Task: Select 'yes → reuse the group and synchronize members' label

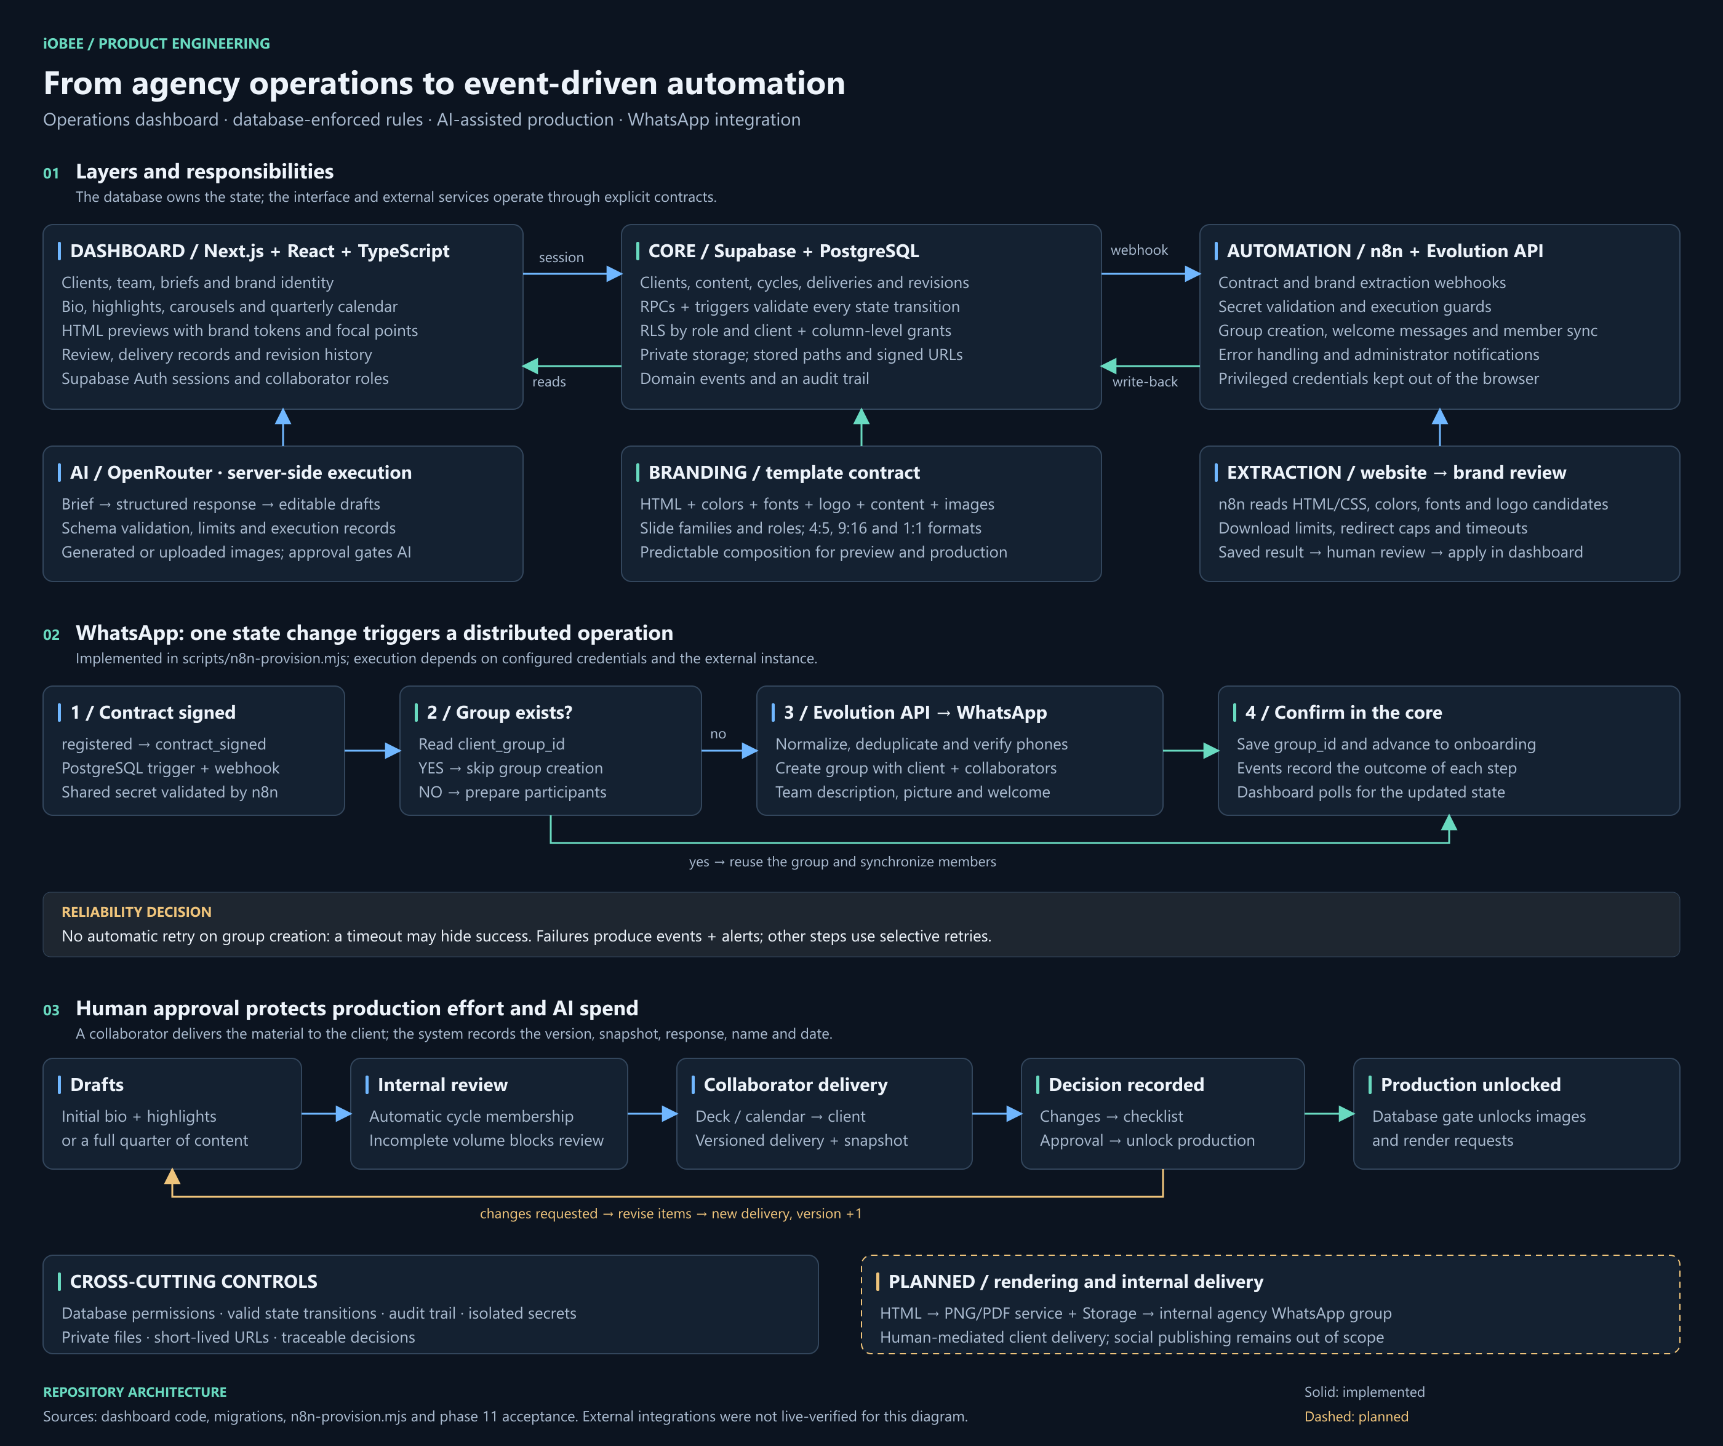Action: click(842, 861)
